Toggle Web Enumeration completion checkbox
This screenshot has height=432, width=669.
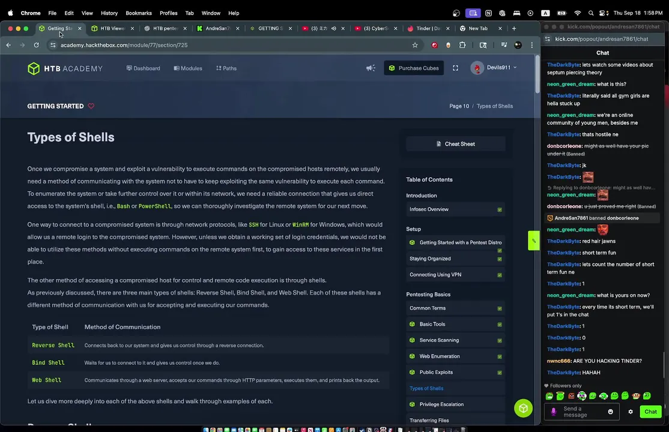pyautogui.click(x=499, y=356)
